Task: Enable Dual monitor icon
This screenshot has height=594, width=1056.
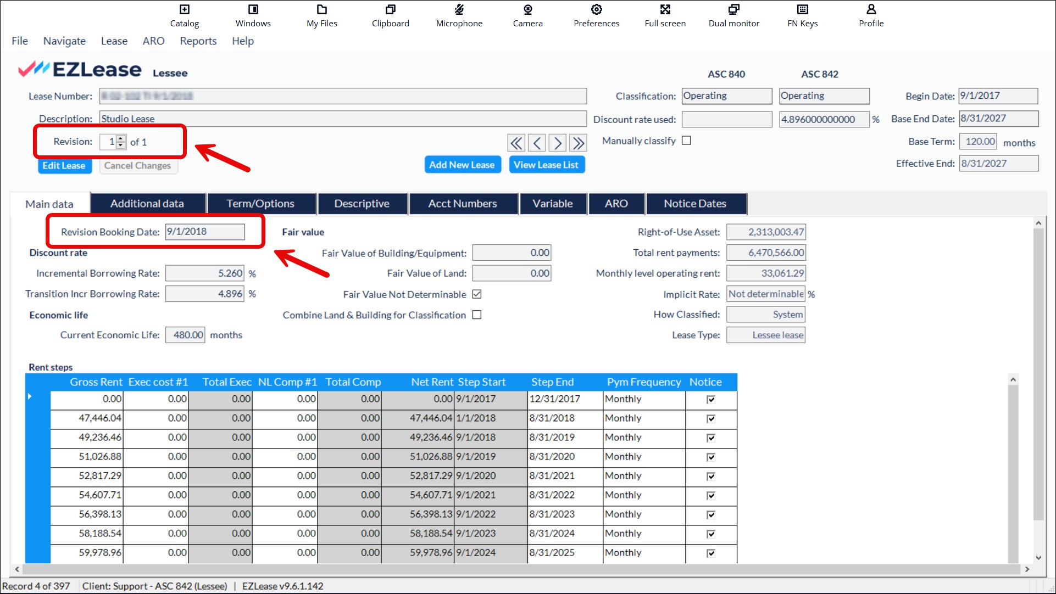Action: click(x=733, y=15)
